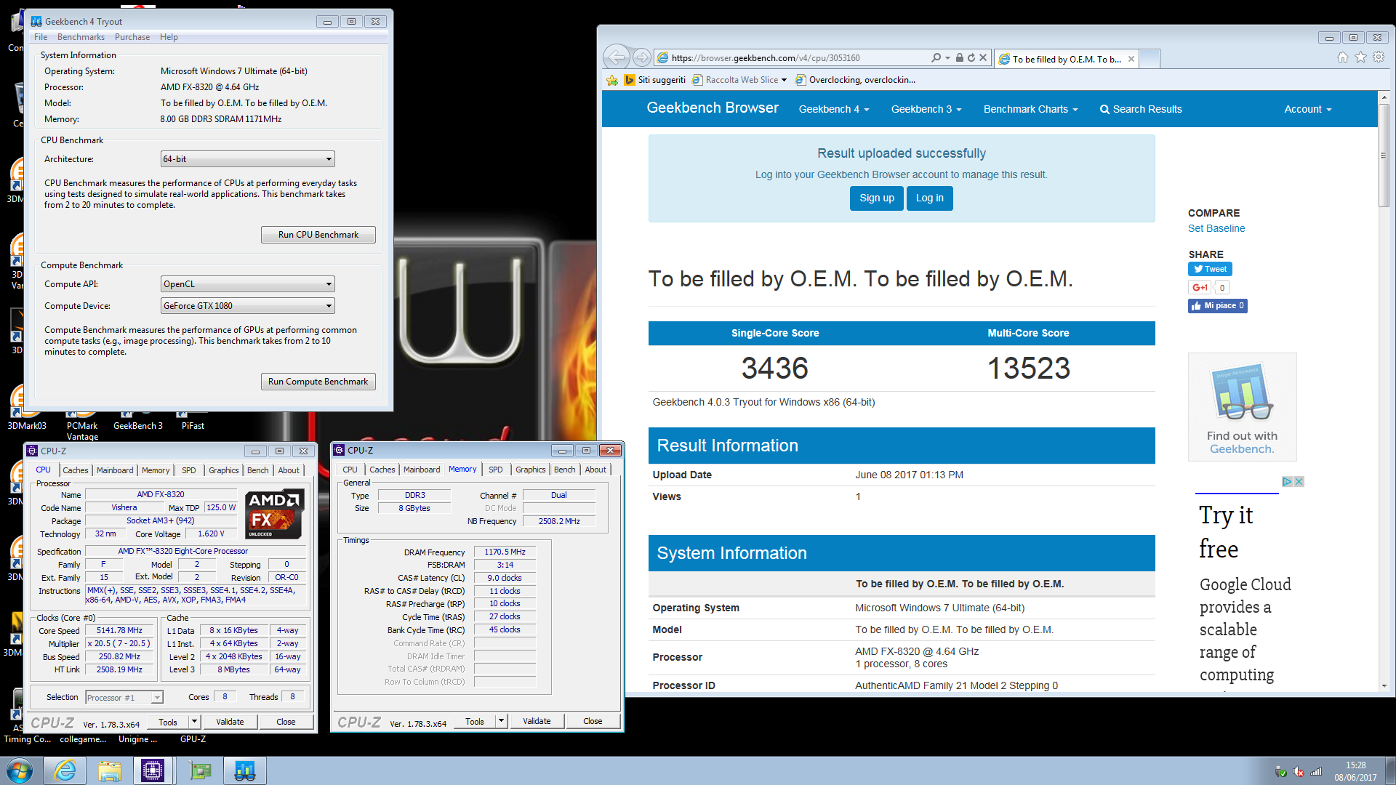Click the network signal tray icon
The image size is (1396, 785).
coord(1316,772)
